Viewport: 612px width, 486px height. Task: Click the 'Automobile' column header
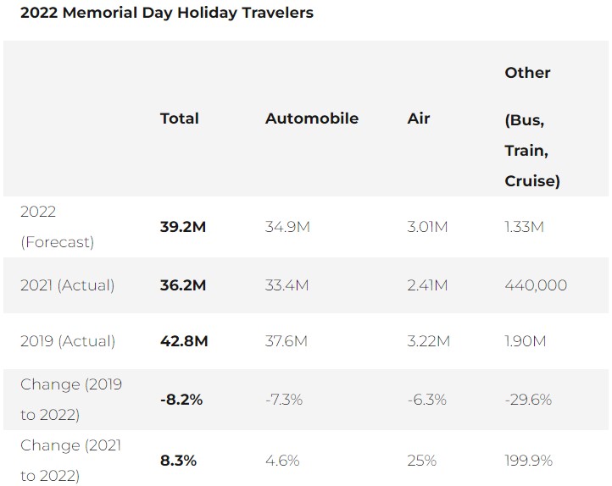pos(311,119)
